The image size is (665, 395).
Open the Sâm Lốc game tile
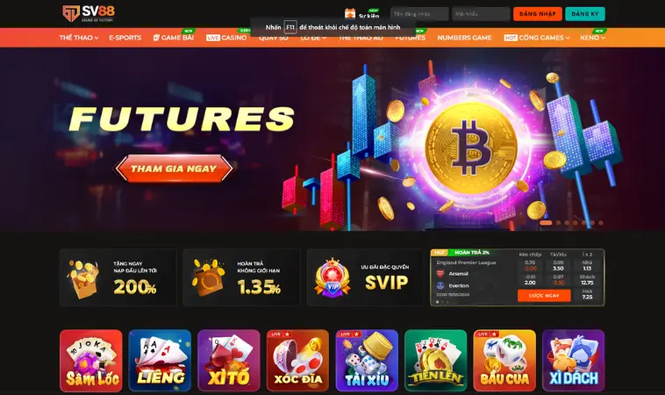coord(91,361)
